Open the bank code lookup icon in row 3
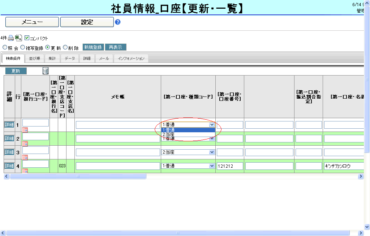 tap(25, 157)
